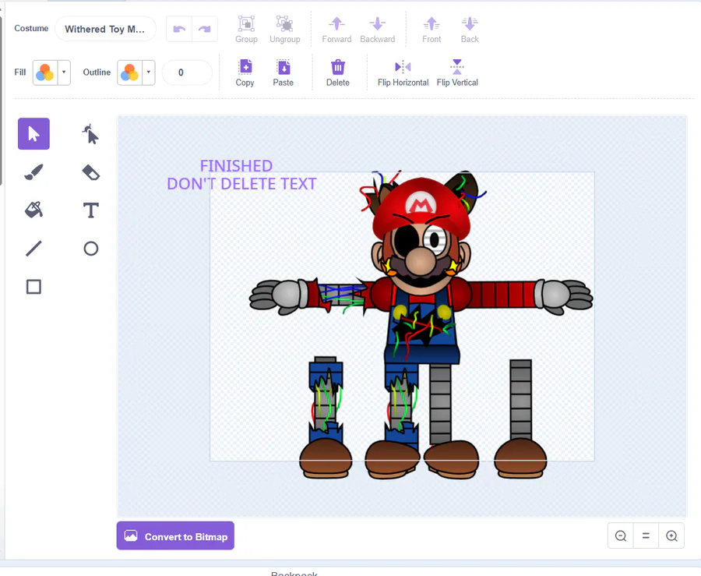The image size is (701, 576).
Task: Zoom in on the canvas
Action: [671, 535]
